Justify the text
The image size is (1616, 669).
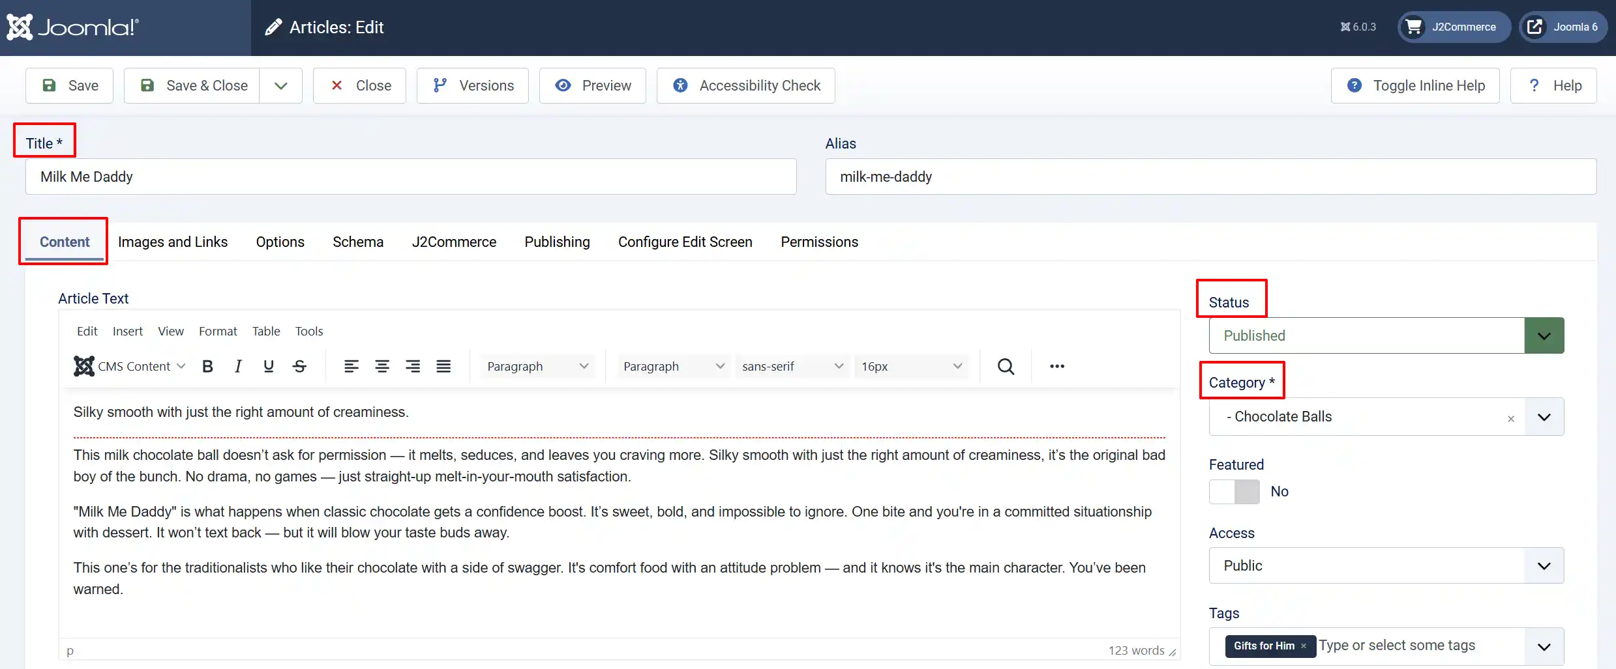click(443, 366)
